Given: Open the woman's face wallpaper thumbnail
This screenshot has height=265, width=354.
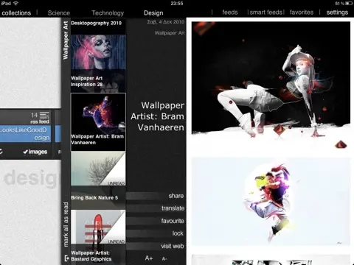Looking at the screenshot, I should (98, 52).
